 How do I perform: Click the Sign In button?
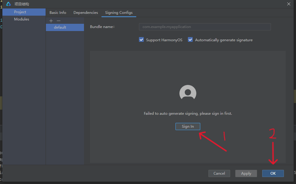(x=188, y=126)
